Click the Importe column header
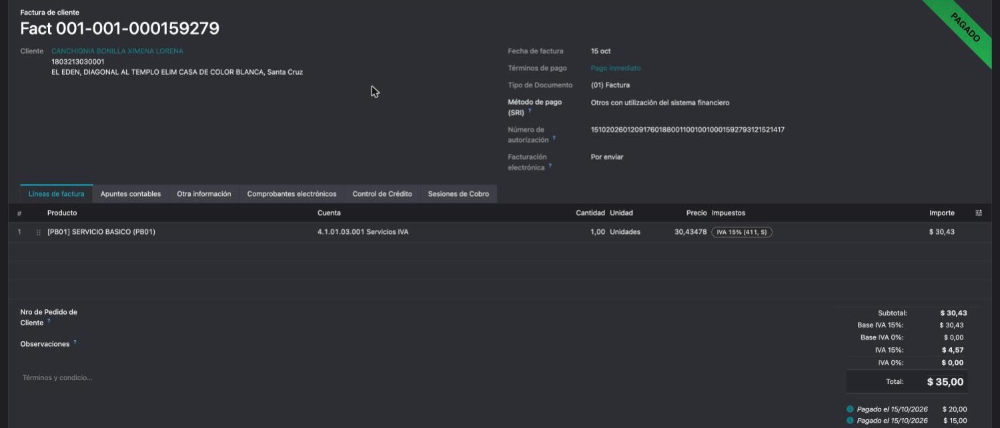1000x428 pixels. click(x=942, y=213)
